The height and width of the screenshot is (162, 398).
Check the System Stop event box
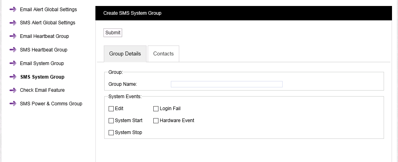coord(111,132)
